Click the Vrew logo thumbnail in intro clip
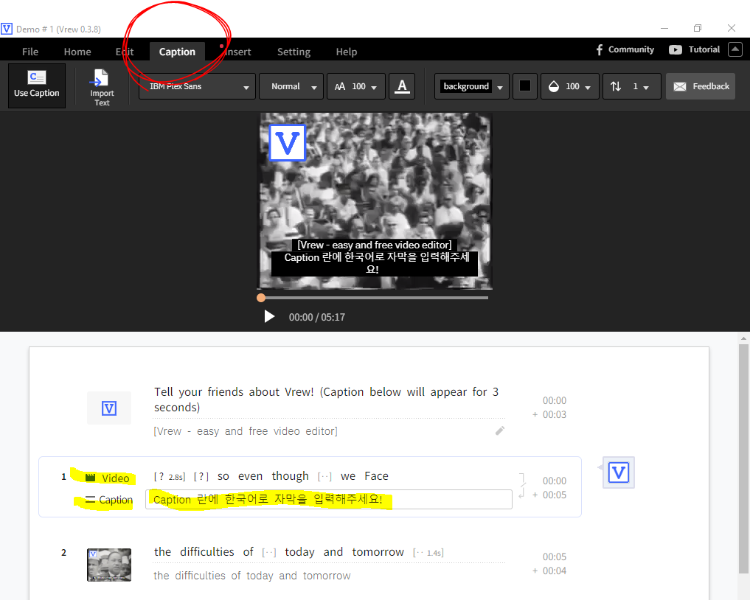 (109, 408)
